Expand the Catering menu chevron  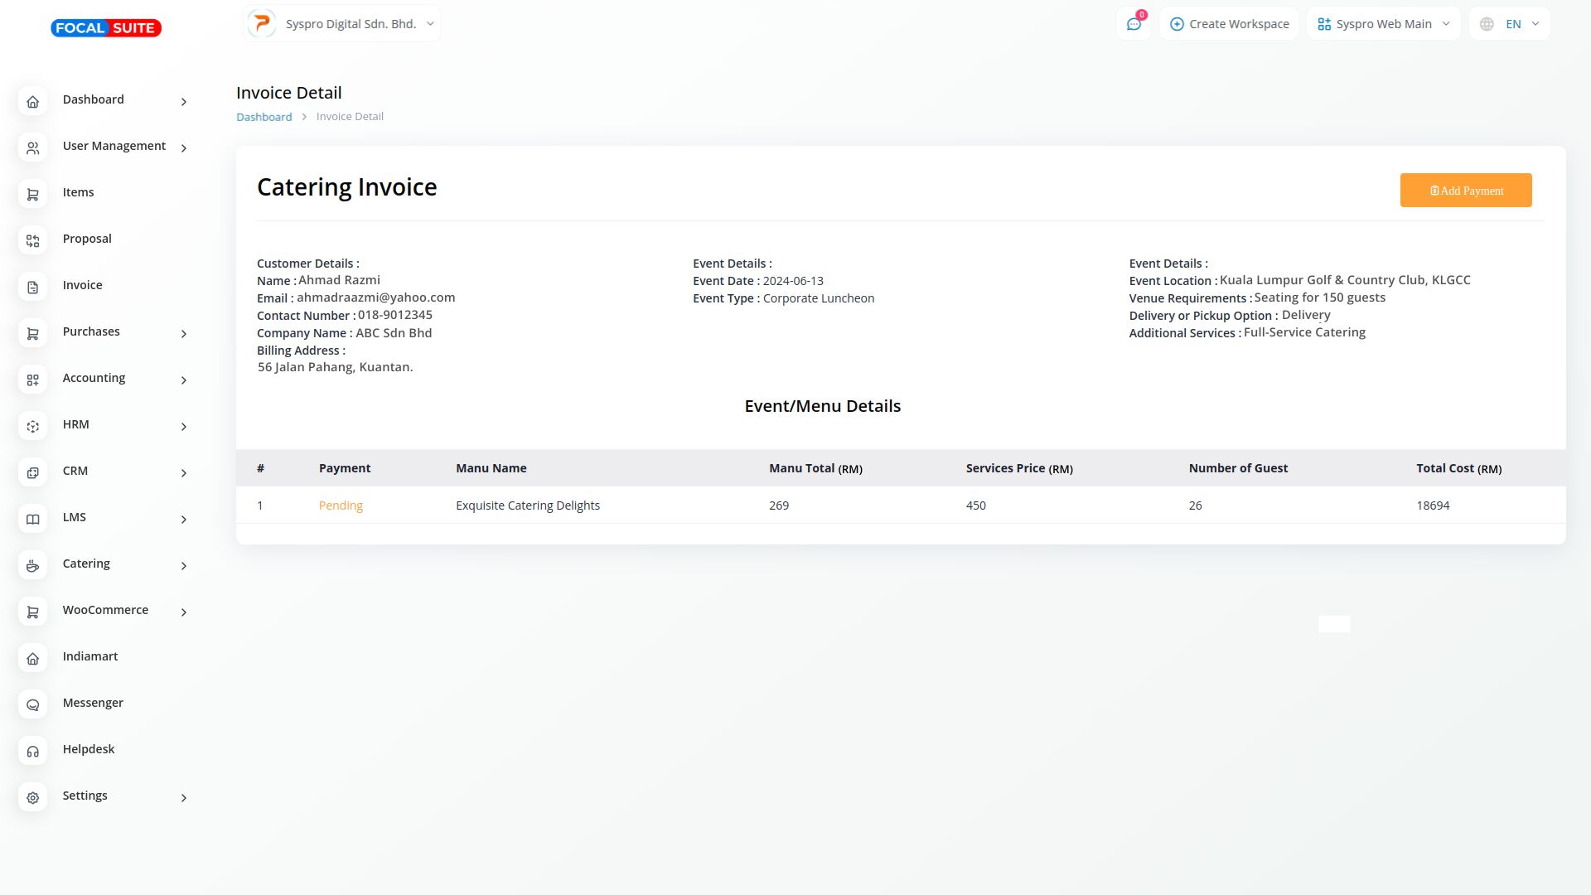[184, 566]
